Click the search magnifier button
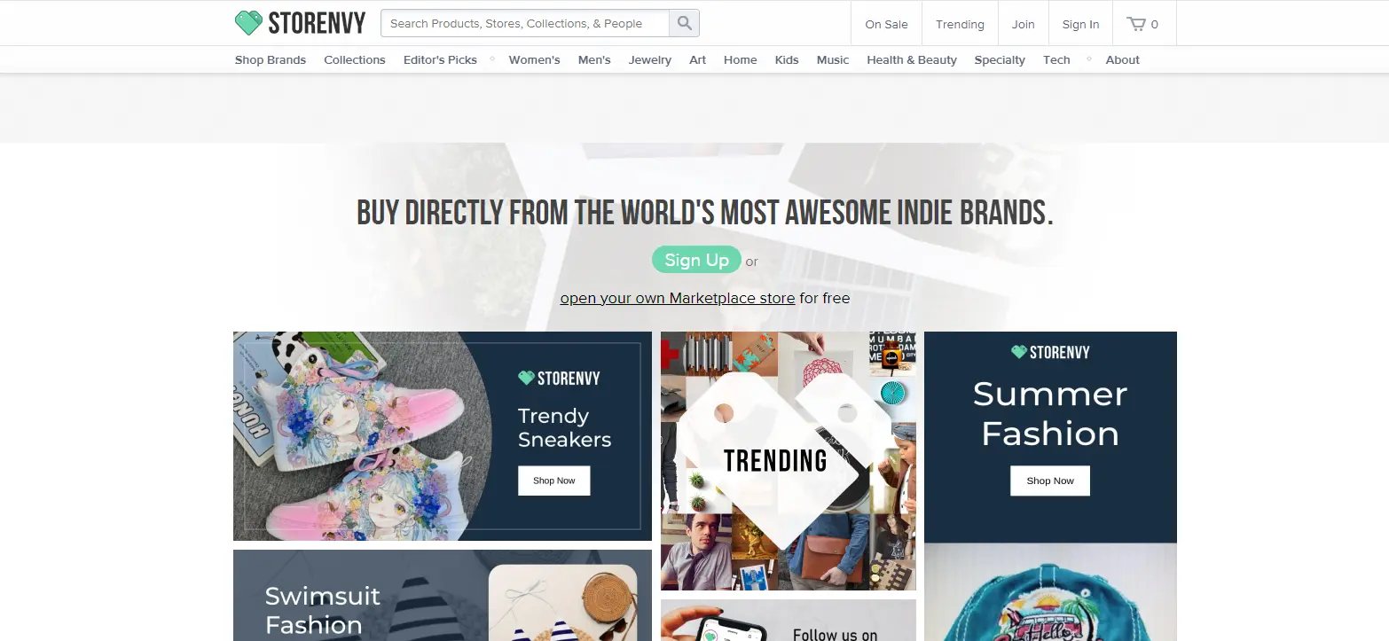The width and height of the screenshot is (1389, 641). (684, 23)
